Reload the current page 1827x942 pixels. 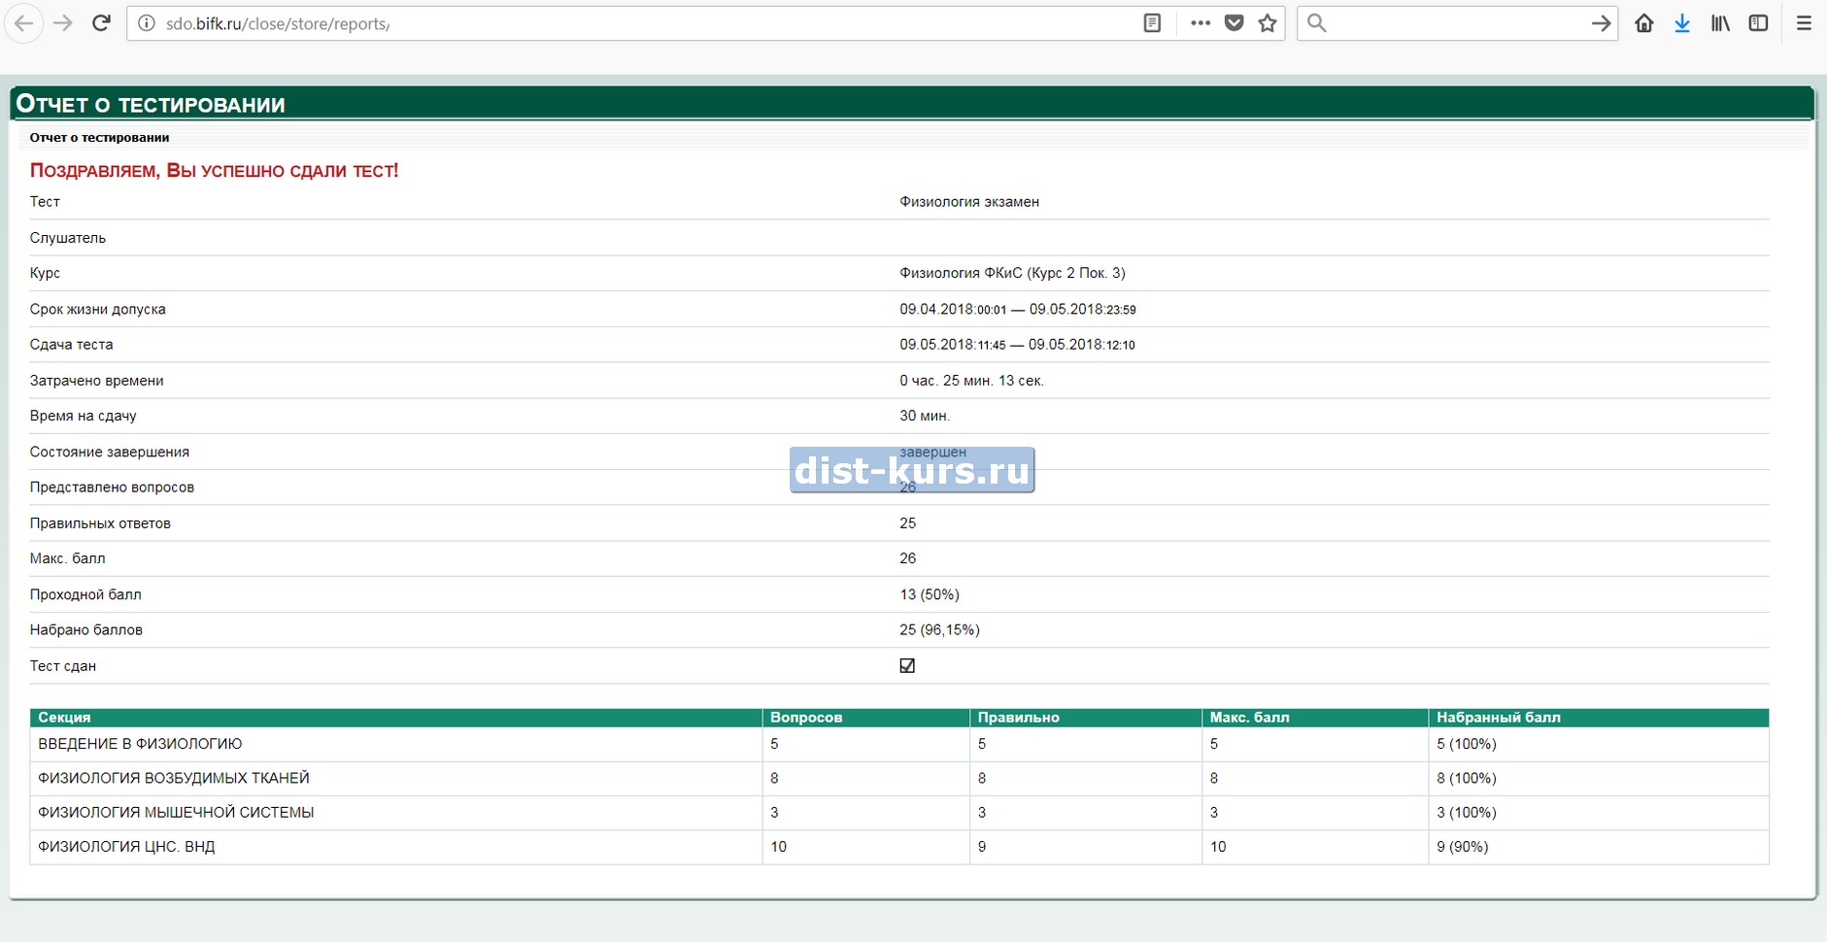[x=101, y=23]
